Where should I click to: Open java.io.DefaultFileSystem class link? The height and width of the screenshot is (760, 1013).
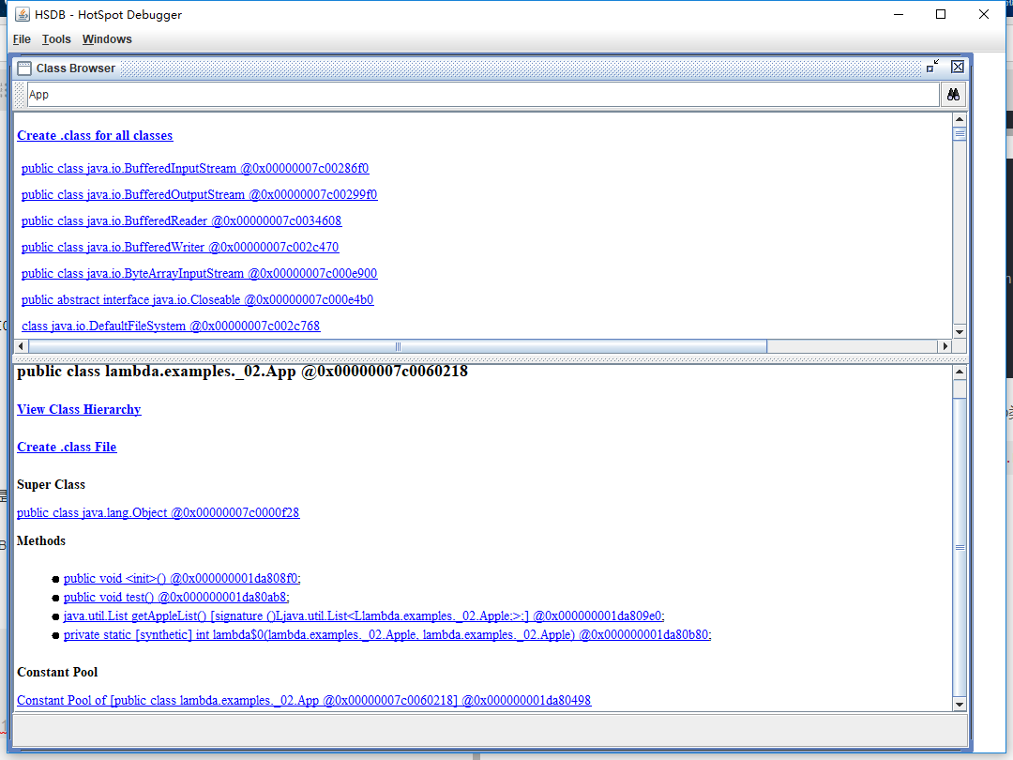coord(171,327)
